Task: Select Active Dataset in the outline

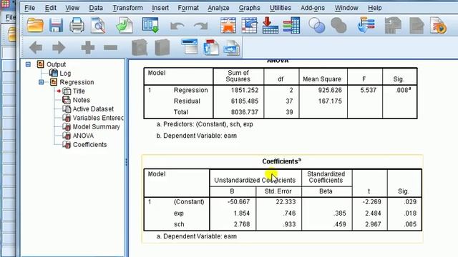Action: click(x=93, y=109)
